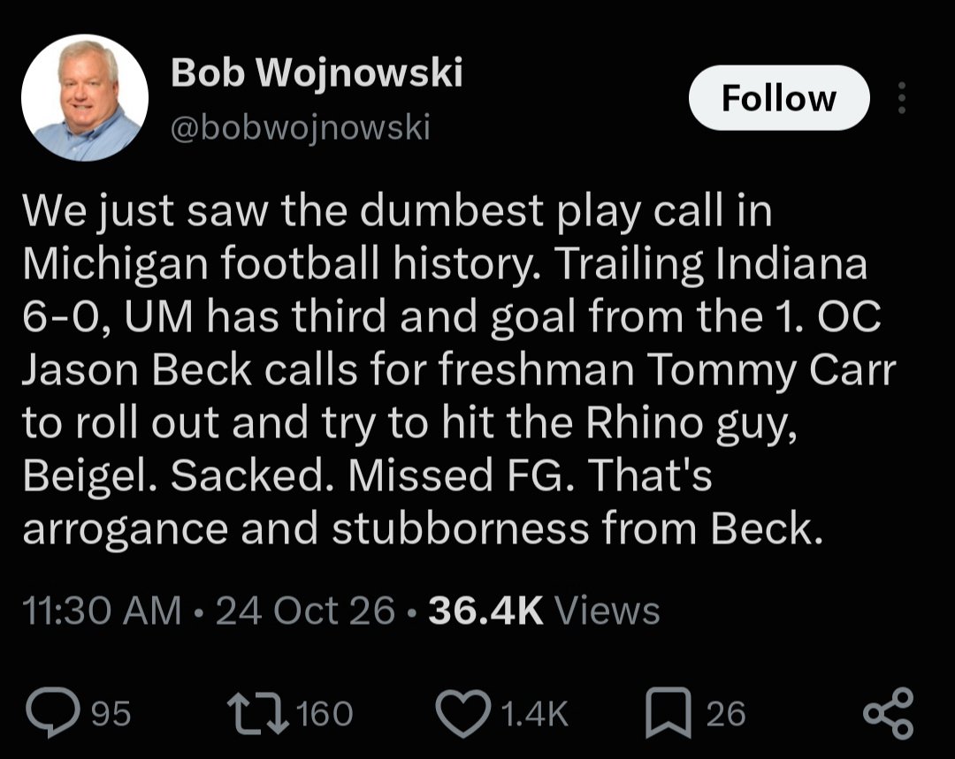Open the 36.4K Views analytics
Viewport: 955px width, 759px height.
pyautogui.click(x=544, y=611)
